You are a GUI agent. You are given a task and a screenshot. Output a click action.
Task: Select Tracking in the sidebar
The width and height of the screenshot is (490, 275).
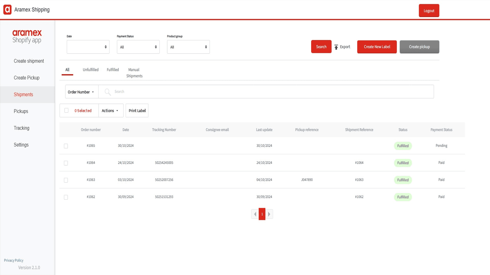(x=21, y=128)
